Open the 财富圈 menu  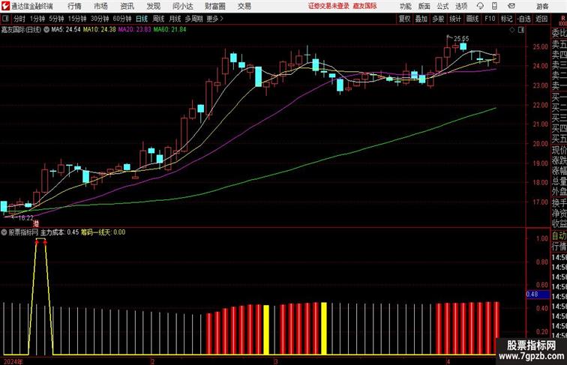click(214, 6)
